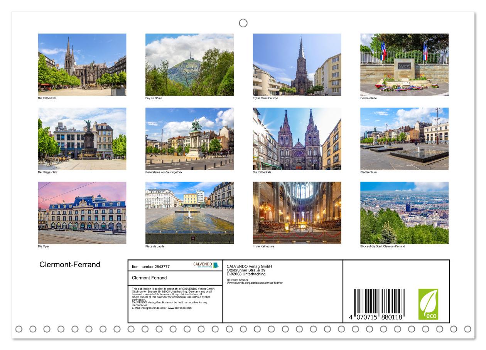Select the caption 'Der Siegesplatz'
This screenshot has width=486, height=350.
click(48, 172)
